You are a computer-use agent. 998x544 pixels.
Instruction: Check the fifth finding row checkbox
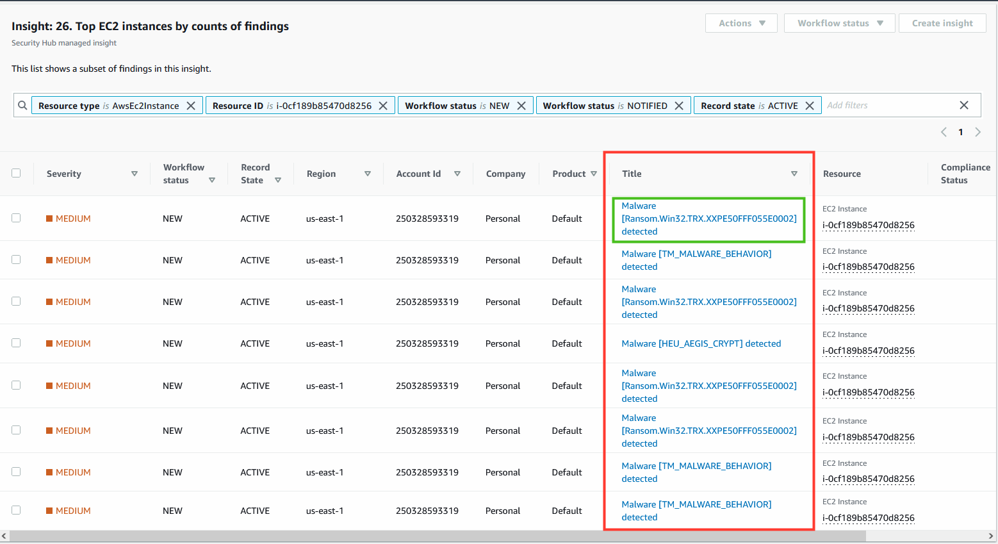click(x=16, y=385)
